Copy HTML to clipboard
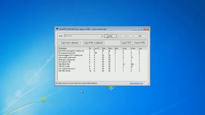Image resolution: width=205 pixels, height=115 pixels. 93,43
